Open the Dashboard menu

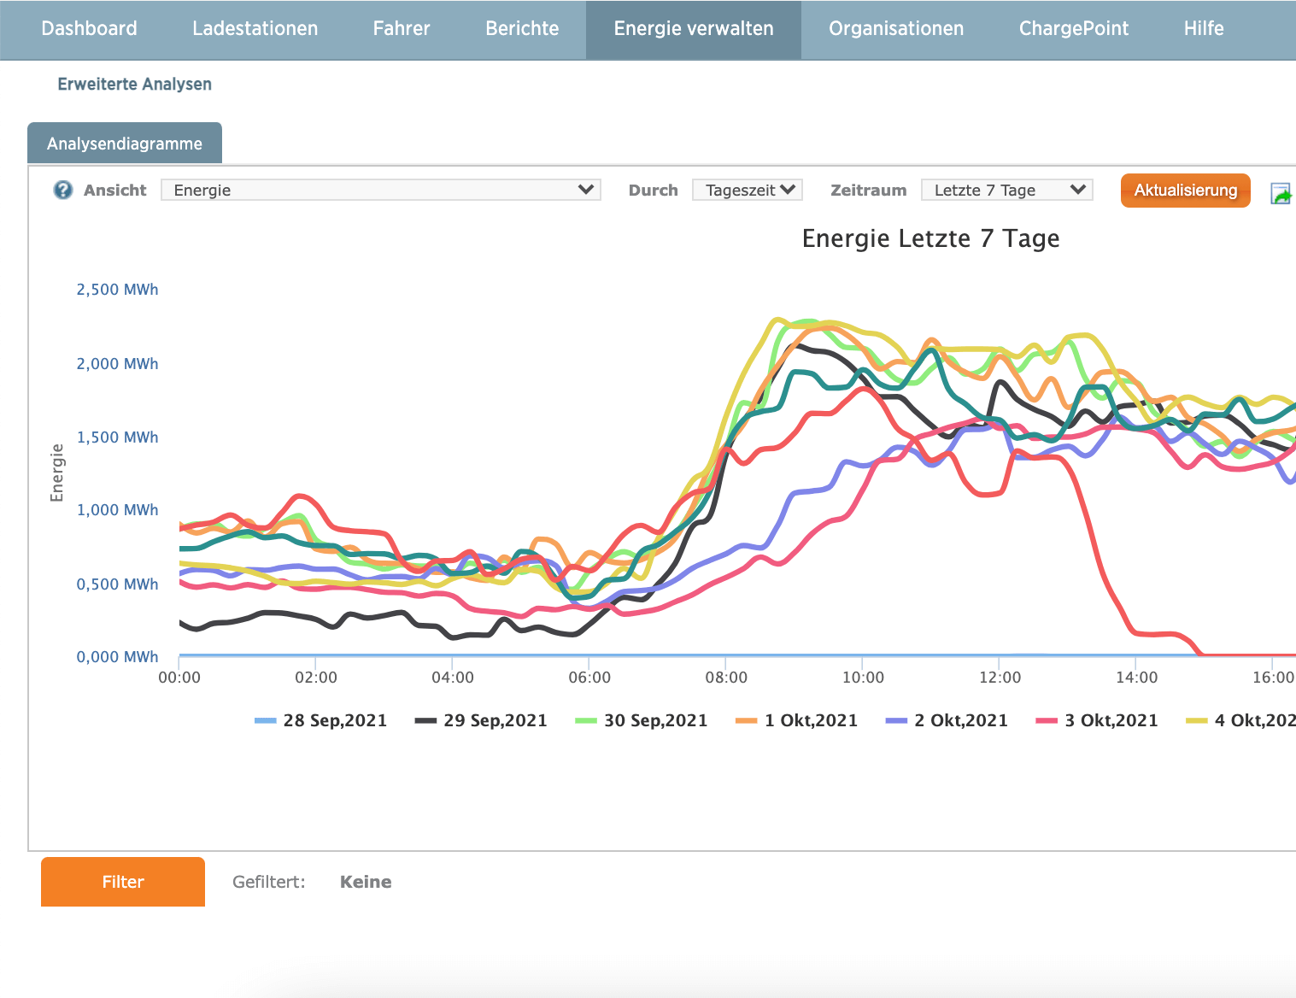click(89, 29)
